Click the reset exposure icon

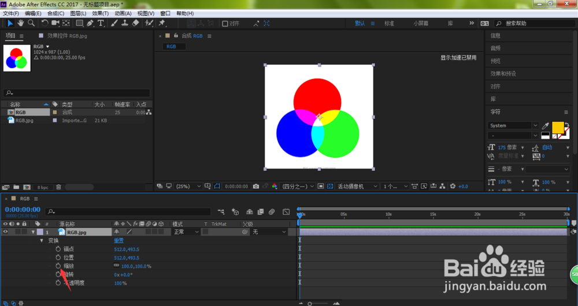pyautogui.click(x=453, y=186)
